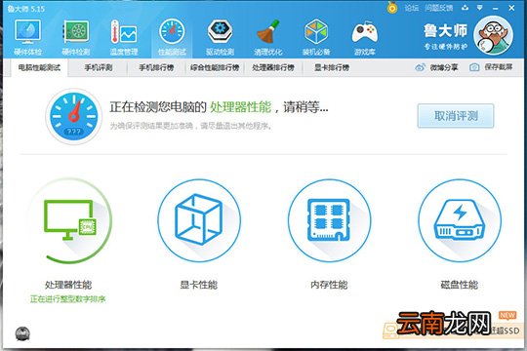The height and width of the screenshot is (351, 527).
Task: Click the 处理器性能 processor monitor icon
Action: tap(70, 220)
